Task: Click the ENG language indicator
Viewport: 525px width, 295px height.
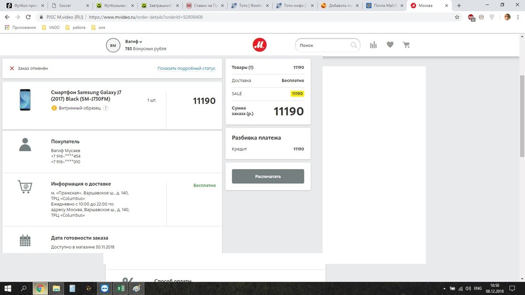Action: tap(478, 288)
